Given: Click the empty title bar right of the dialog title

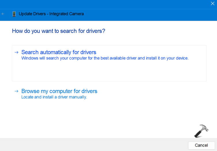Looking at the screenshot, I should [x=150, y=14].
